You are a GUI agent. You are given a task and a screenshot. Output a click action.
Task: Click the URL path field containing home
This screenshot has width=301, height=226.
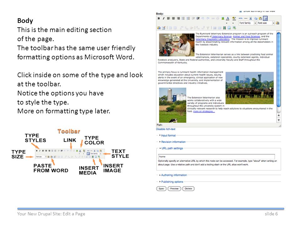216,156
